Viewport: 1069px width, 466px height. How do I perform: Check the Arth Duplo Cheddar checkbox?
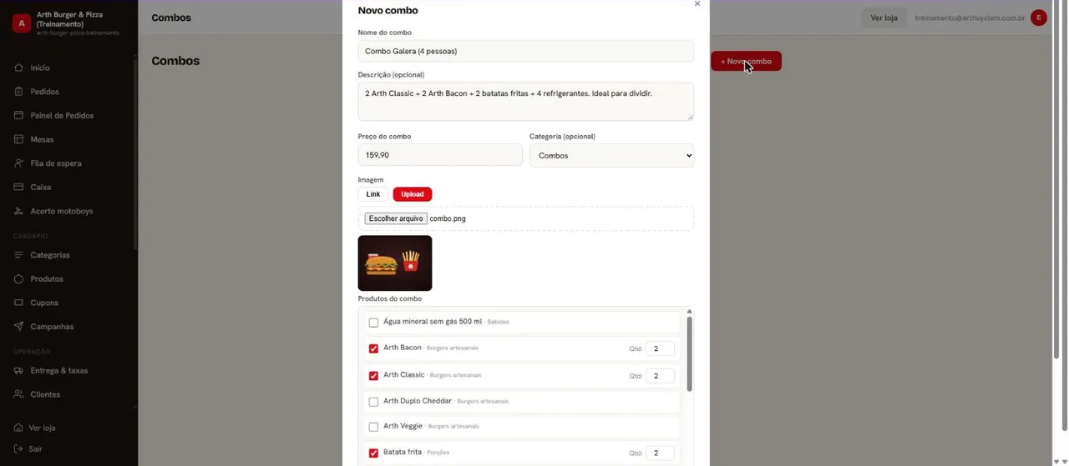point(373,402)
